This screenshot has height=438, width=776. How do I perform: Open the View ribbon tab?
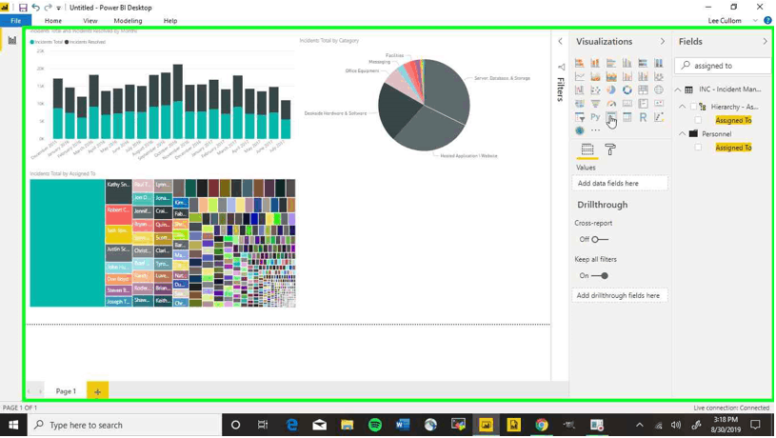(x=90, y=21)
